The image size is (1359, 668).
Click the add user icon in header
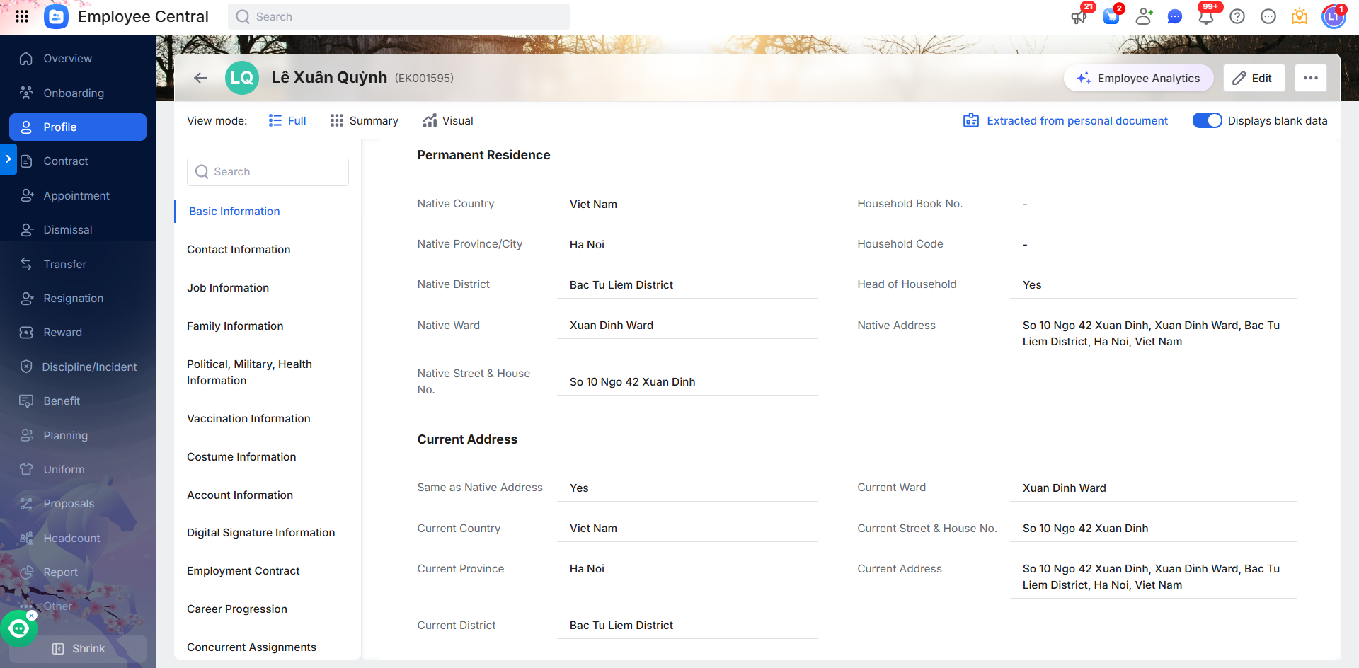coord(1143,17)
